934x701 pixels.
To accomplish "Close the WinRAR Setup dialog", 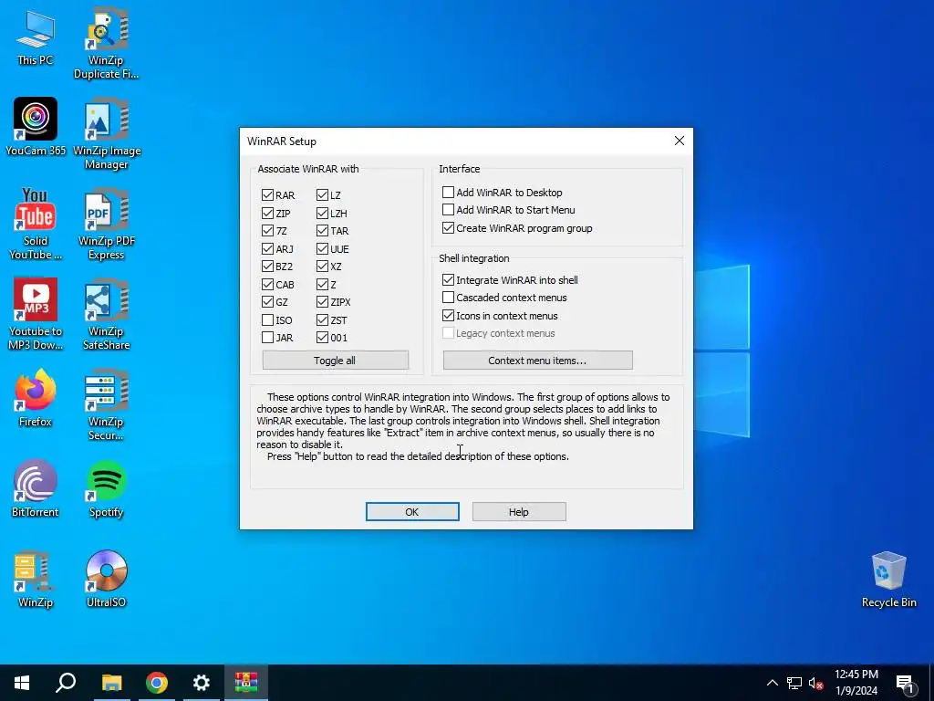I will (x=679, y=141).
